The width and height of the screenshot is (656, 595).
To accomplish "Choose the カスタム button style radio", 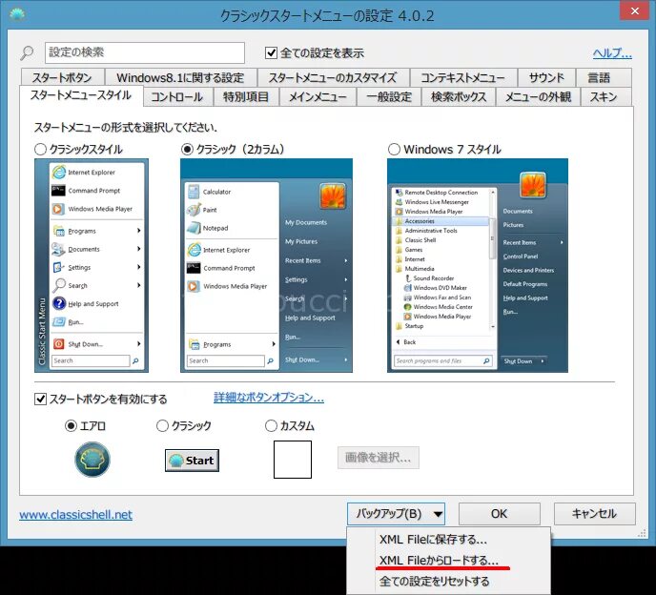I will click(271, 426).
